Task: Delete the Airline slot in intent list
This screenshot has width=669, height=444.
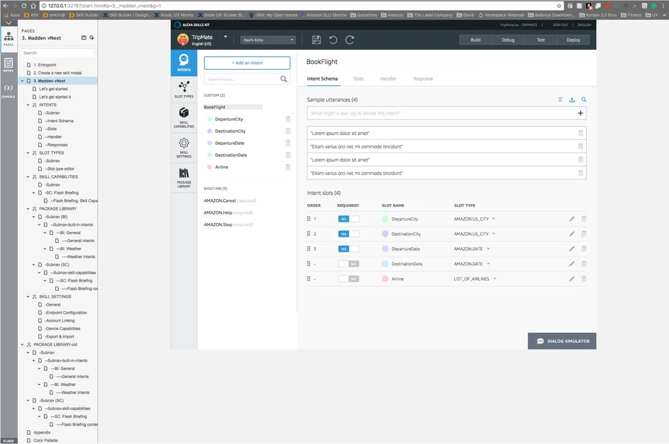Action: [x=288, y=167]
